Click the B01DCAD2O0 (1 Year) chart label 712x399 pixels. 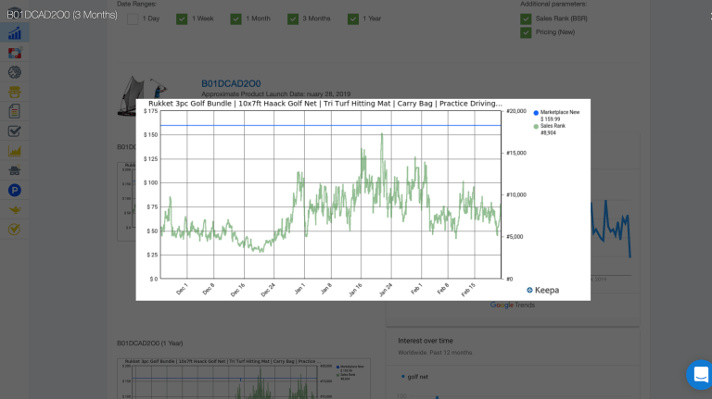[x=150, y=343]
